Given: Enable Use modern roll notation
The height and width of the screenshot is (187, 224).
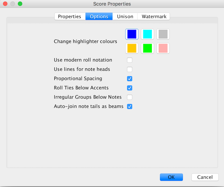Looking at the screenshot, I should point(130,60).
